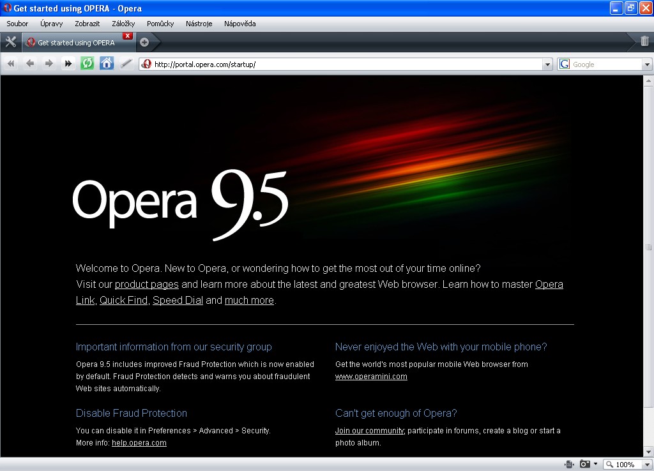Close the Get started using OPERA tab

(128, 36)
